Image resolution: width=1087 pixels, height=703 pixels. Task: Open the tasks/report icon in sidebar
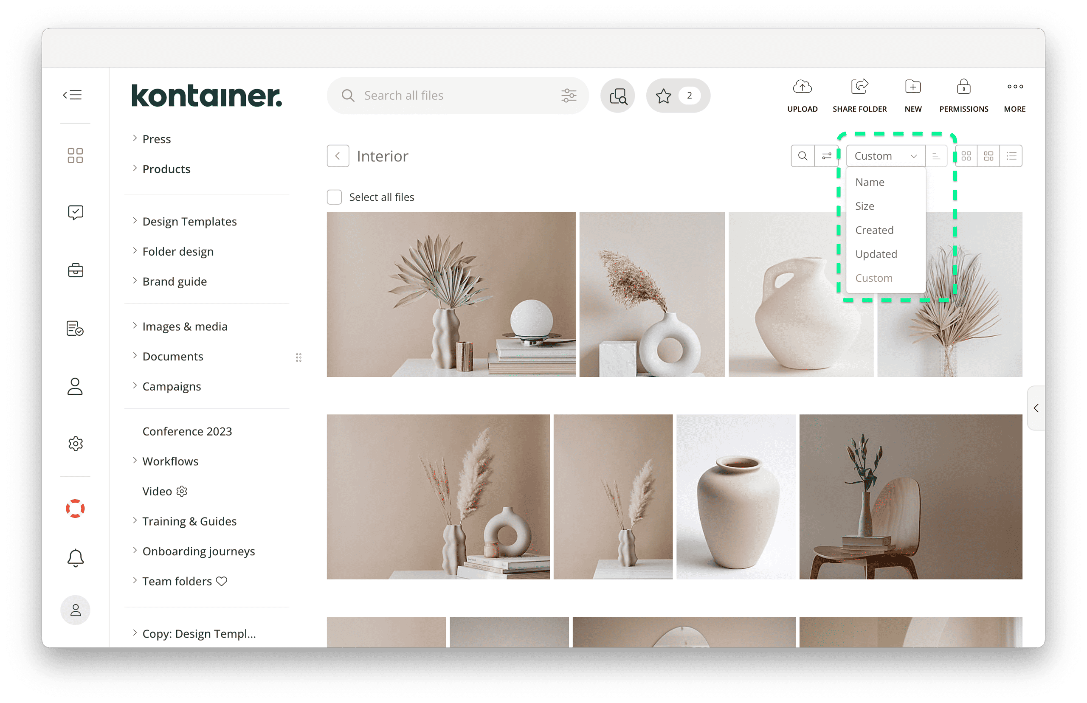[75, 328]
